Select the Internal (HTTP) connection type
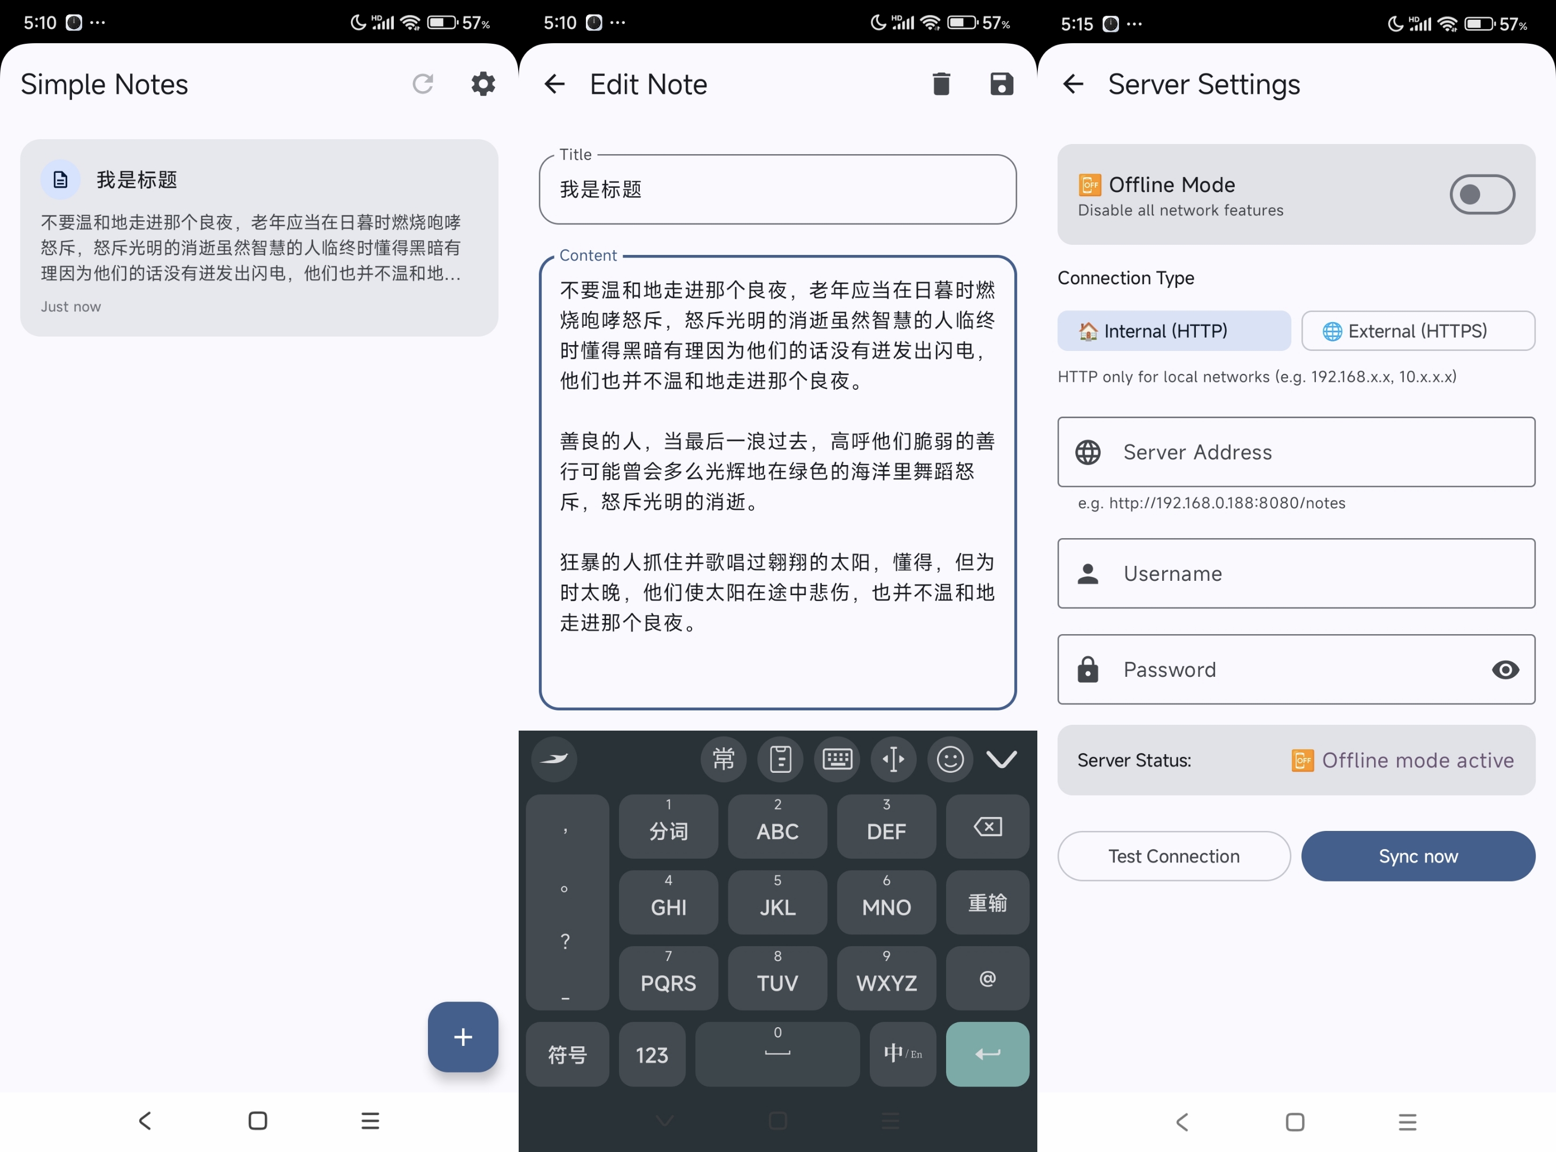The image size is (1556, 1152). [x=1173, y=331]
